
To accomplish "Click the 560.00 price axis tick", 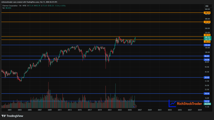I will pyautogui.click(x=207, y=9).
